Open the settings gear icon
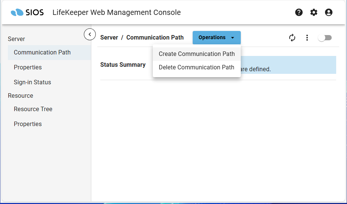 314,12
